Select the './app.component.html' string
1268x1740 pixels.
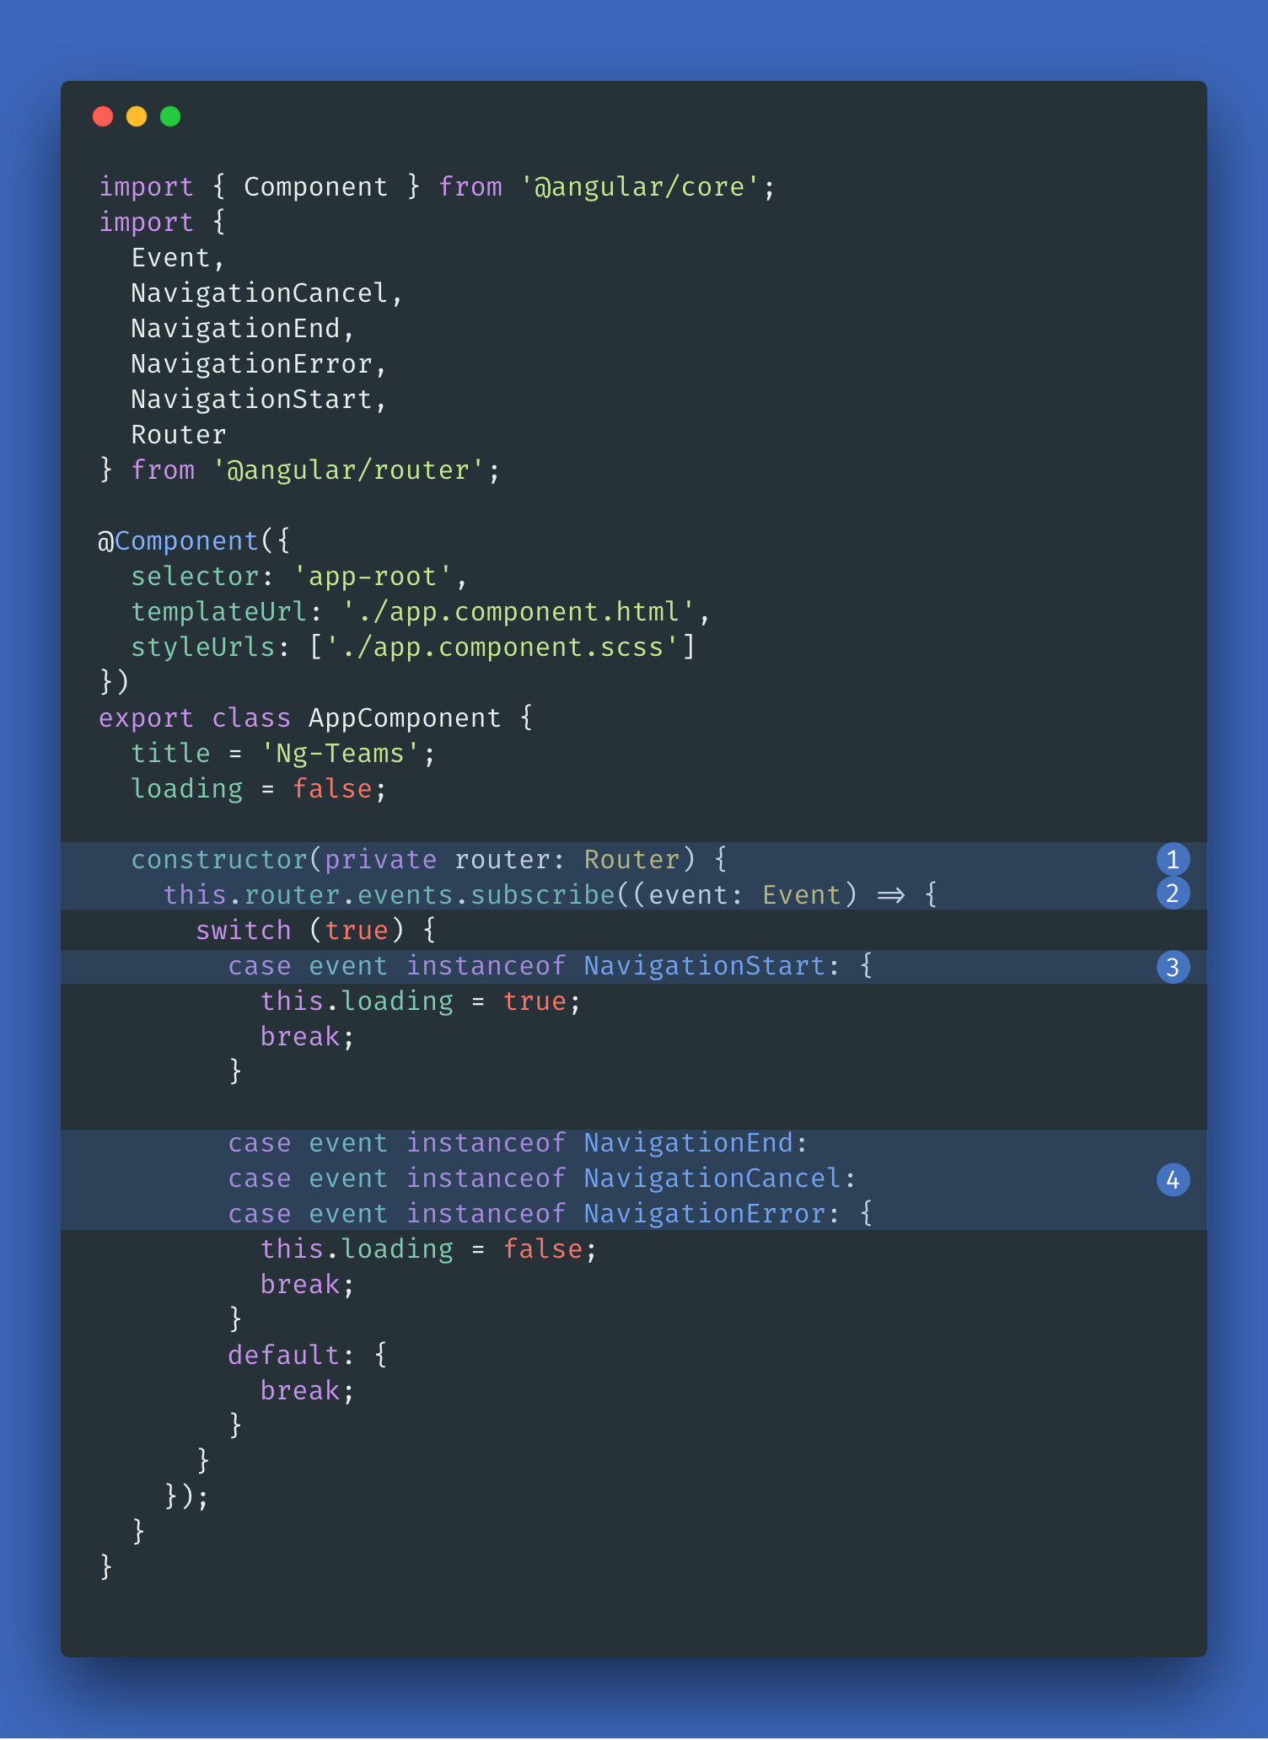click(518, 611)
